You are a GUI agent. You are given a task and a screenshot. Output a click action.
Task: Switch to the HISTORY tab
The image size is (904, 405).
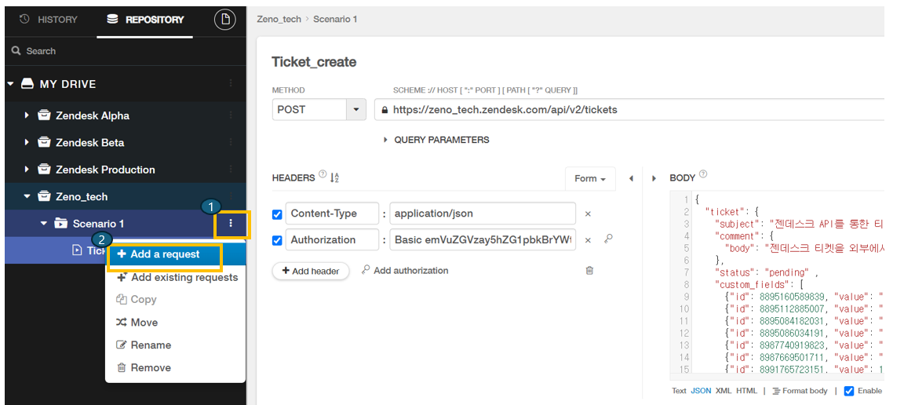(49, 20)
